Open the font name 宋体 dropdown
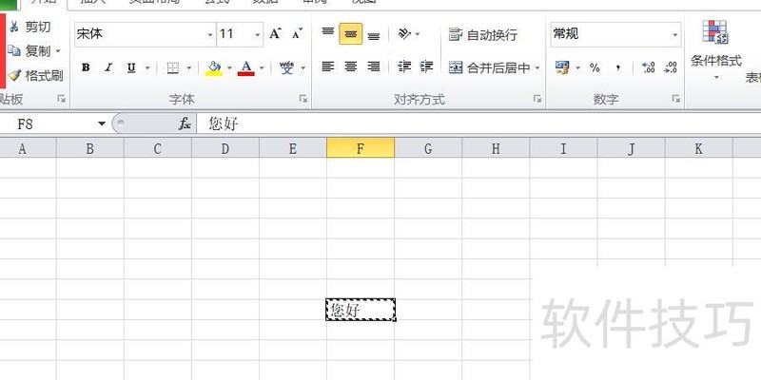The width and height of the screenshot is (761, 380). pyautogui.click(x=210, y=35)
